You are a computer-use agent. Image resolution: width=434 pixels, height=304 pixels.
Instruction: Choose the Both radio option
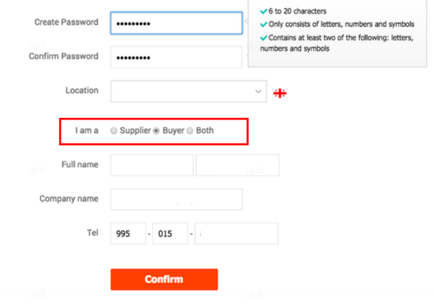tap(190, 131)
